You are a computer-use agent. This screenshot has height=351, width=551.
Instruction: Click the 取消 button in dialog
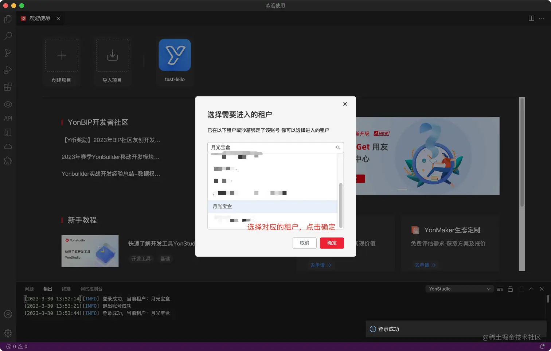tap(304, 243)
